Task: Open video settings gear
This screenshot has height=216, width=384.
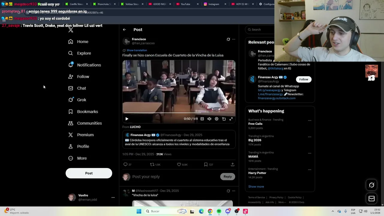Action: (217, 119)
